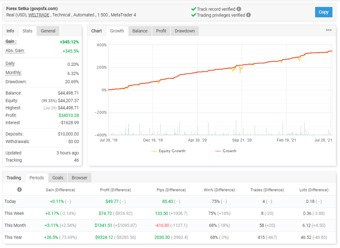This screenshot has width=340, height=248.
Task: Click the +345.5% absolute gain value
Action: point(71,51)
